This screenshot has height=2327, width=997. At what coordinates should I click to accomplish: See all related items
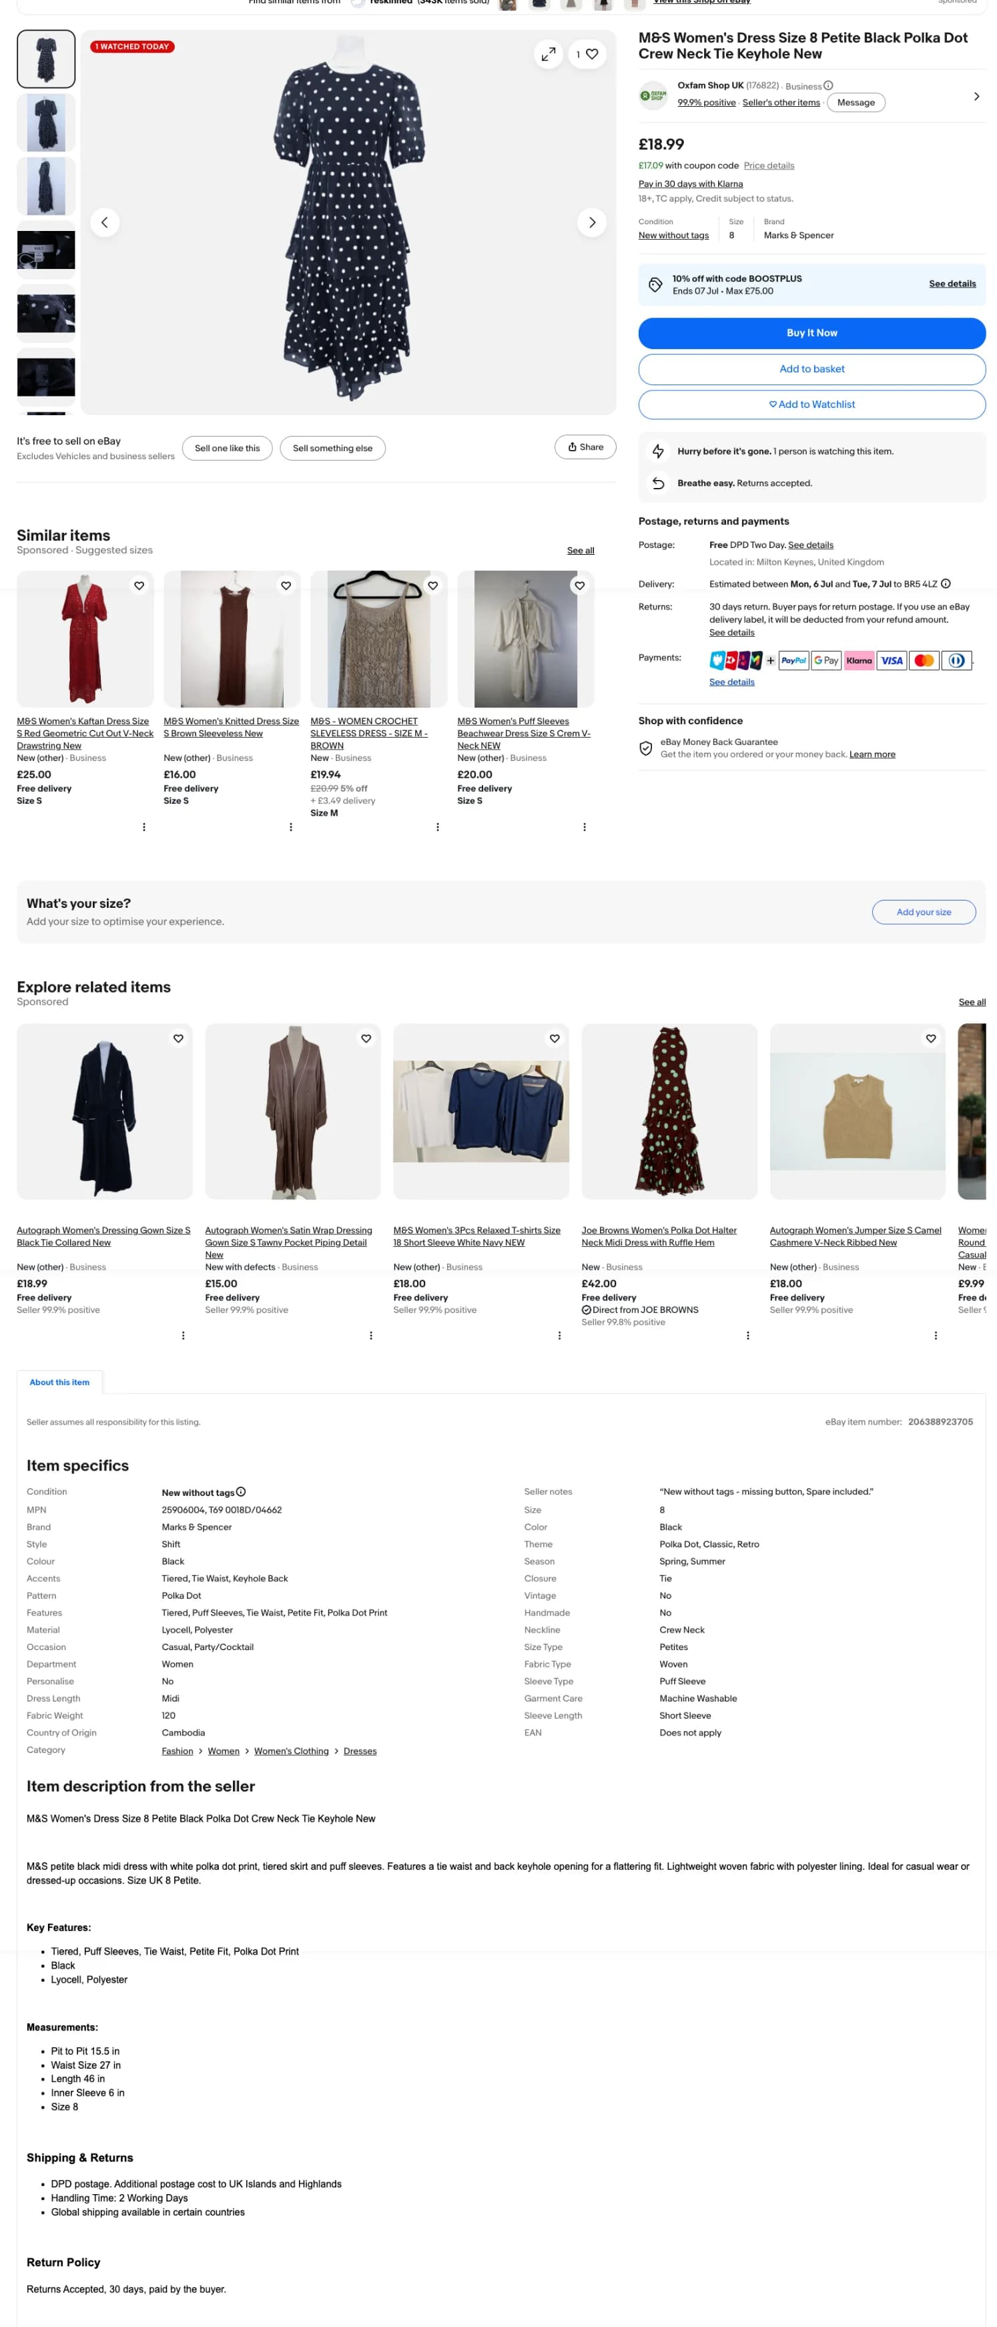tap(972, 1002)
